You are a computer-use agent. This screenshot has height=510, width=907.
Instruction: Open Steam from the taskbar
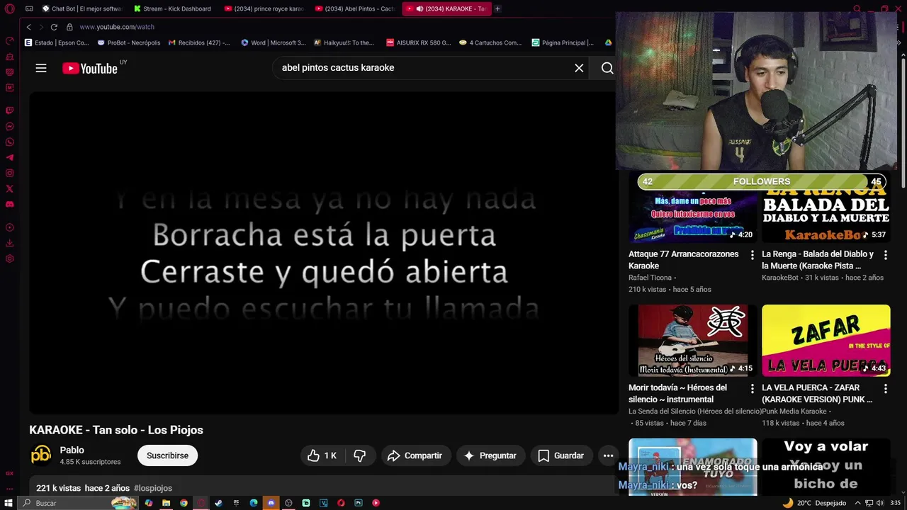point(218,503)
